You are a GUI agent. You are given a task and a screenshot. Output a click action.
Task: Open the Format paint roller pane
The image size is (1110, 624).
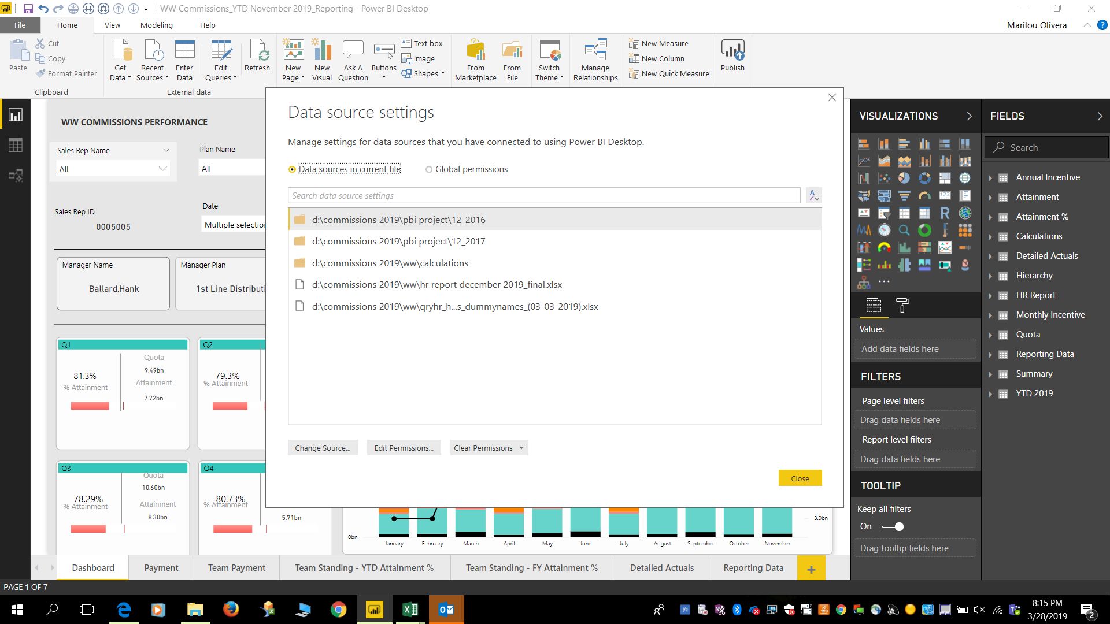902,305
